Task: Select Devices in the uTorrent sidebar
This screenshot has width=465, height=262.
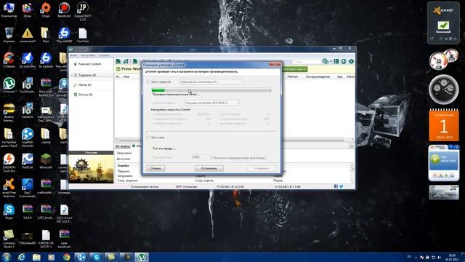Action: (85, 95)
